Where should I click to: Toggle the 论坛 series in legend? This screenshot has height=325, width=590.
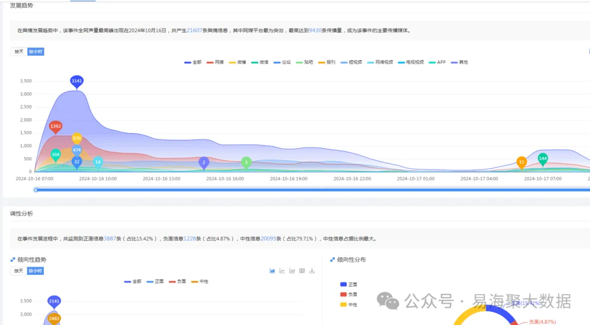pos(282,62)
